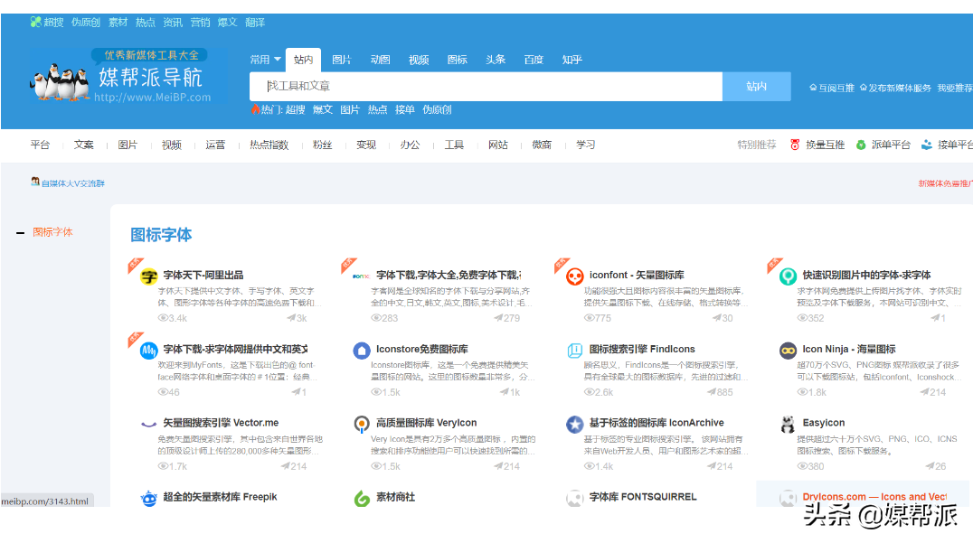Image resolution: width=973 pixels, height=543 pixels.
Task: Click the Iconstore免费图标库 icon
Action: (361, 351)
